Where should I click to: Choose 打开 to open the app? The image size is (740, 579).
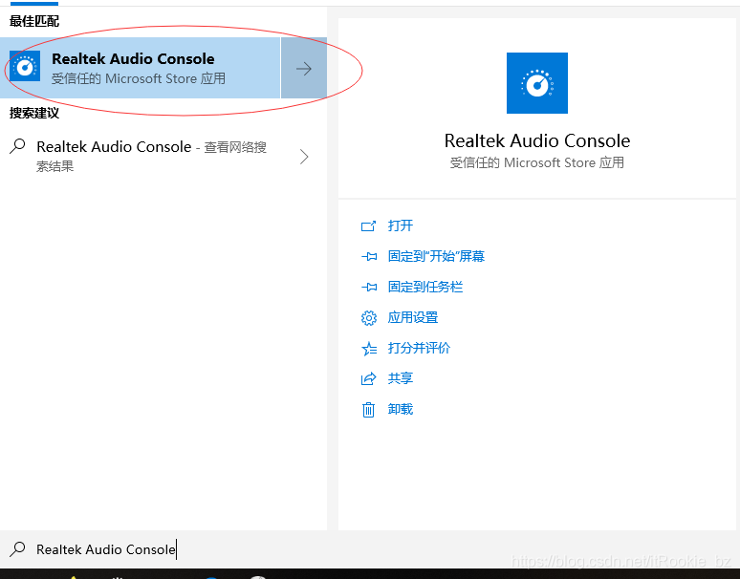(401, 225)
